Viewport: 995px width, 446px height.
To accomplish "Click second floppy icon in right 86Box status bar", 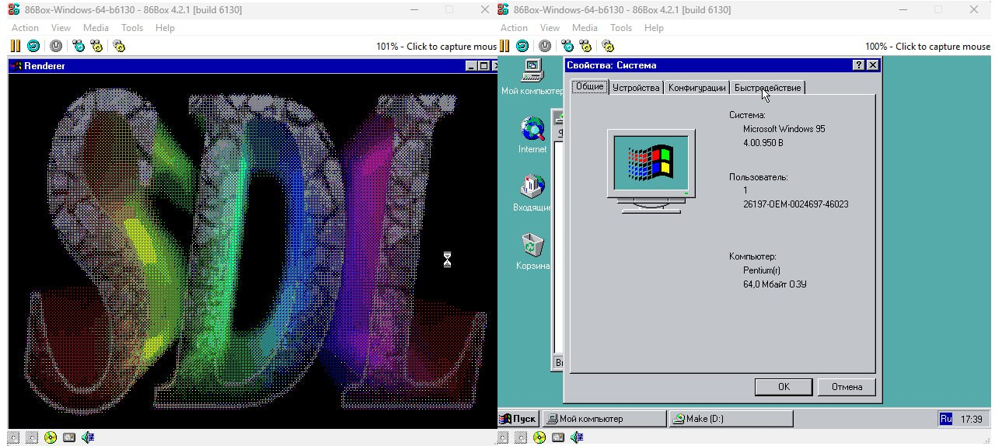I will point(522,437).
